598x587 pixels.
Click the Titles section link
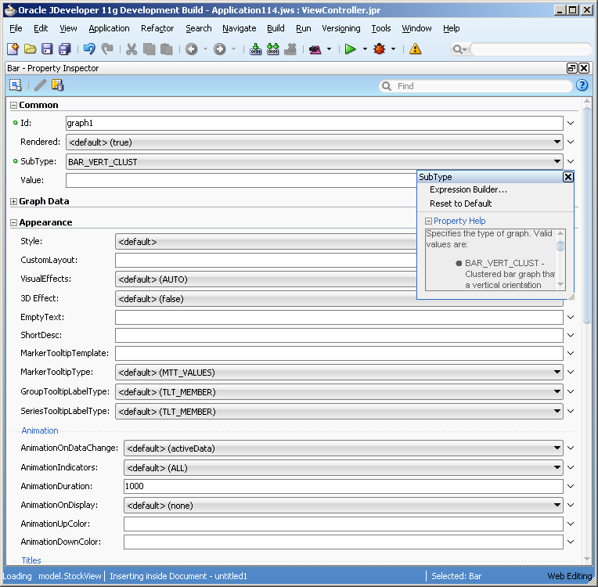[x=31, y=560]
